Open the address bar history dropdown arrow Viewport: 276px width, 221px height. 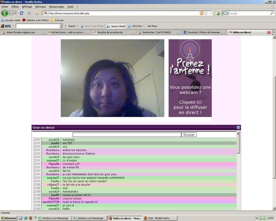coord(211,13)
